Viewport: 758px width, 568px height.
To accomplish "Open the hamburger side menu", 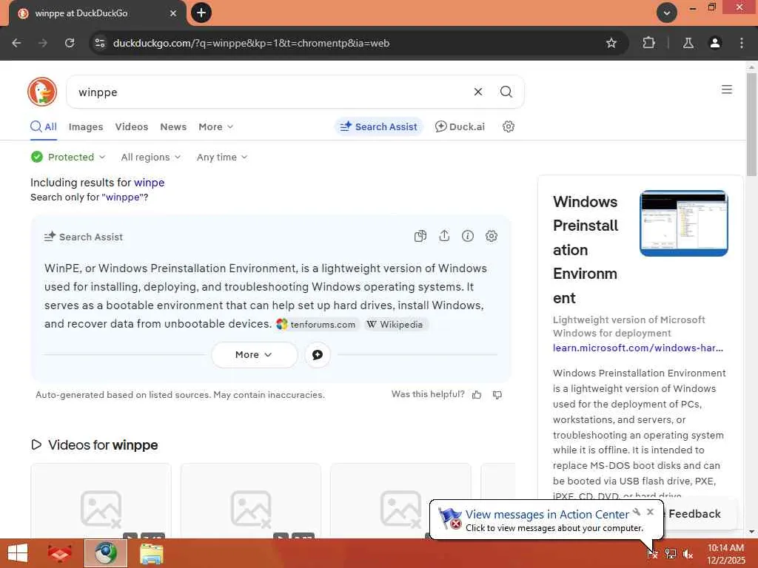I will [x=726, y=89].
